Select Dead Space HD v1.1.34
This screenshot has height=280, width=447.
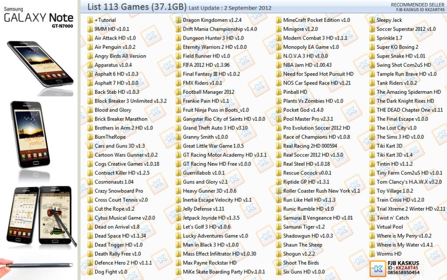click(120, 236)
